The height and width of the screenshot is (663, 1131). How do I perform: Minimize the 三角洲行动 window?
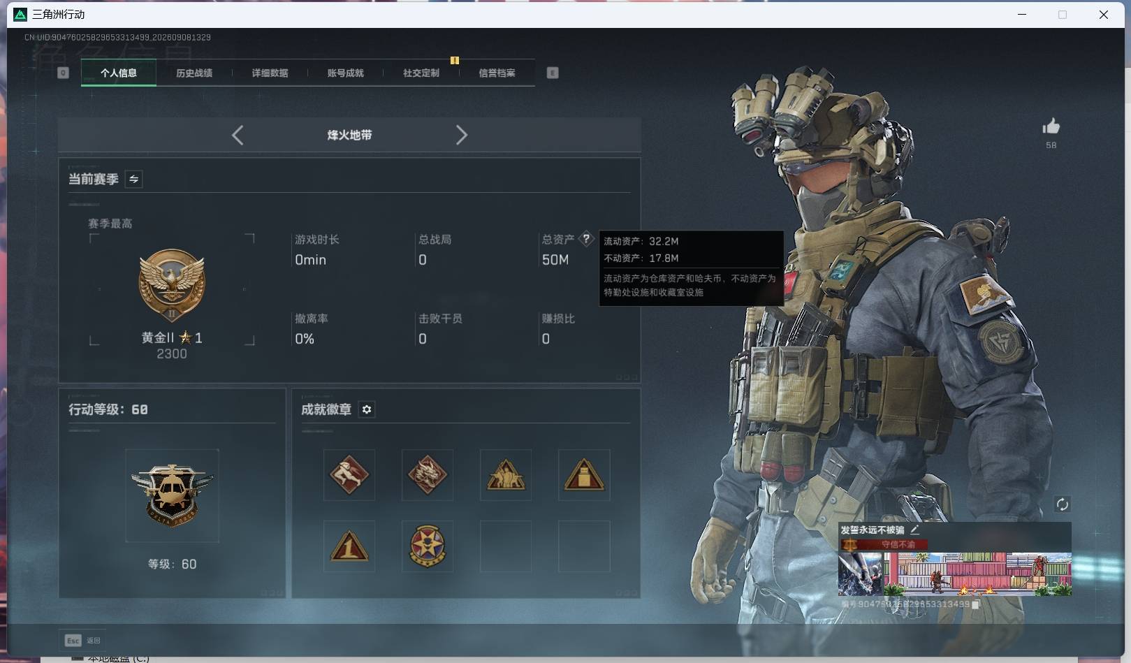pos(1022,14)
